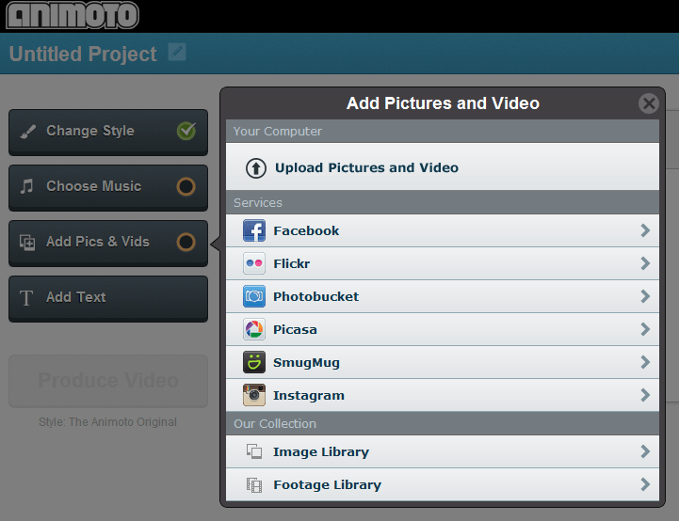Browse the Footage Library collection
679x521 pixels.
[443, 484]
